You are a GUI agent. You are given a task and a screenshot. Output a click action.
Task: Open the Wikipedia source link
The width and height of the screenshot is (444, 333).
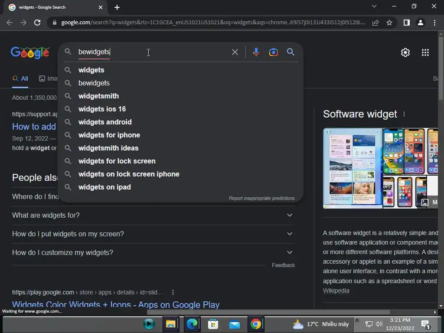click(336, 291)
